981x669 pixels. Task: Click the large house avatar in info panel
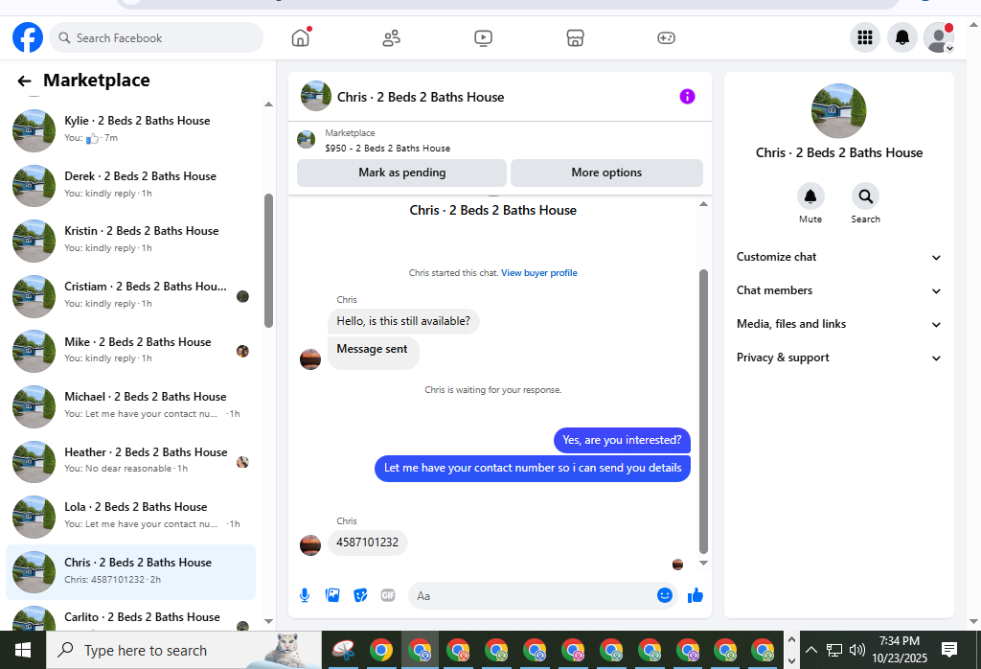point(838,111)
